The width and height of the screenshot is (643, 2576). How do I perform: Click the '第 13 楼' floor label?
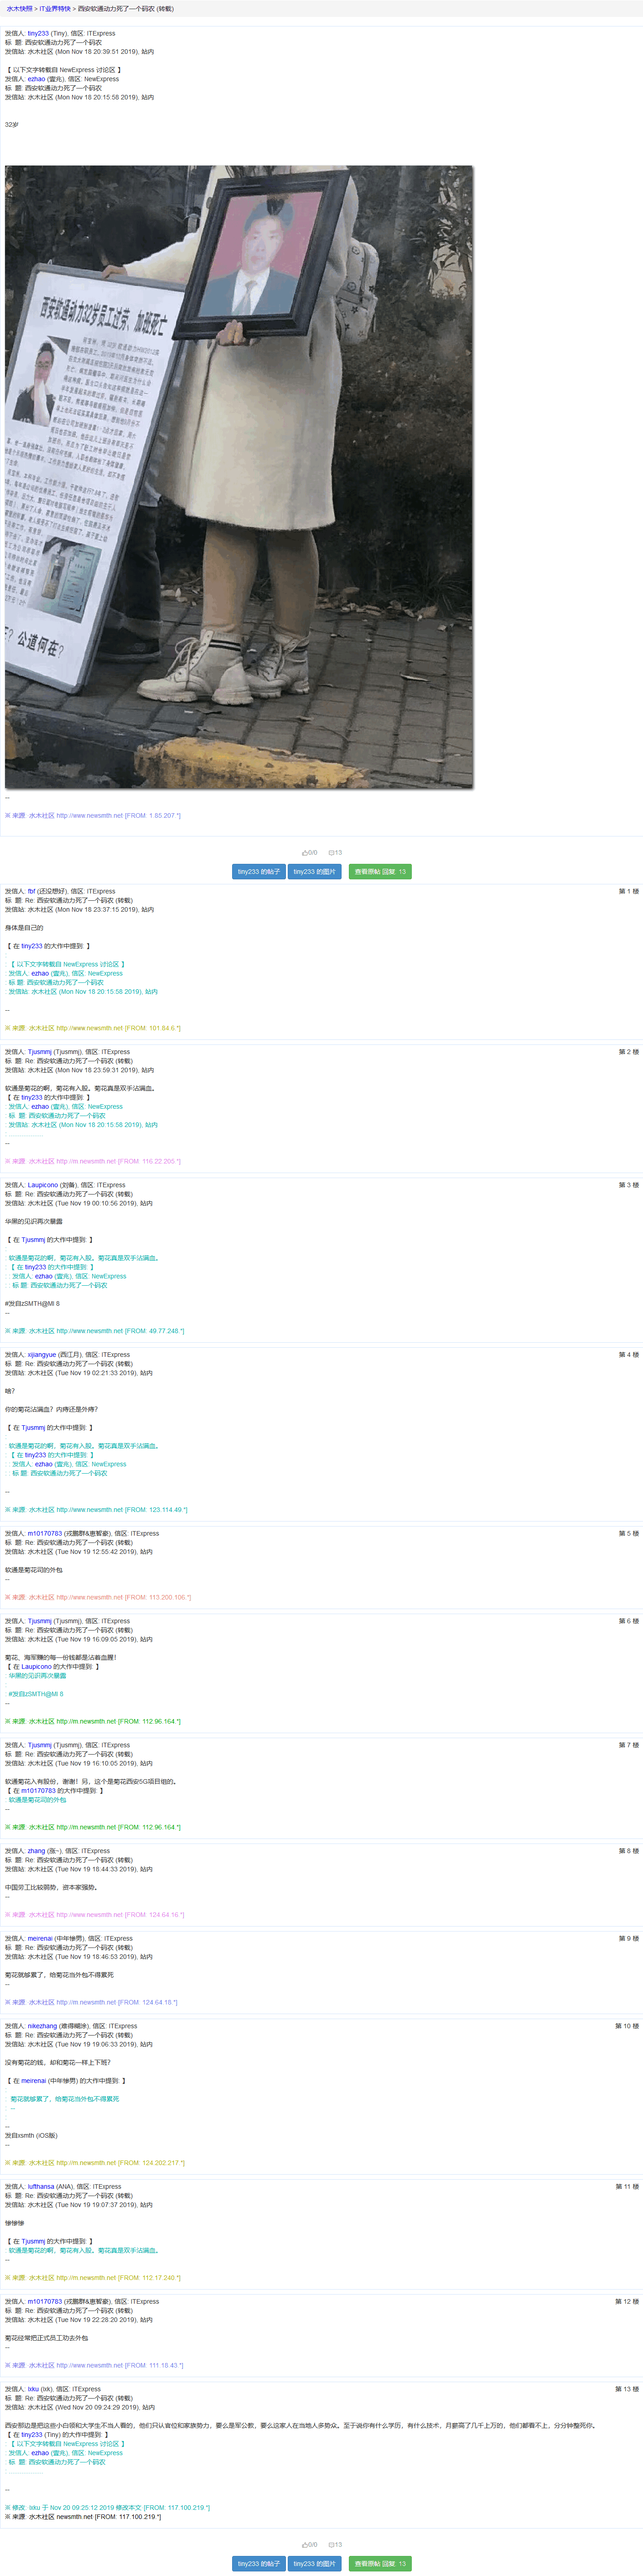[627, 2389]
